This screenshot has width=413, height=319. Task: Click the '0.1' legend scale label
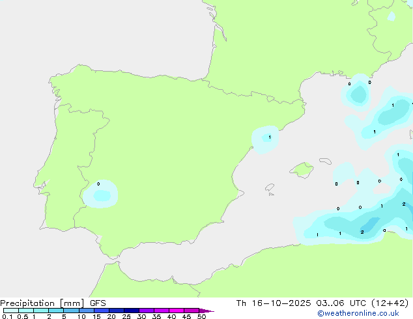7,316
